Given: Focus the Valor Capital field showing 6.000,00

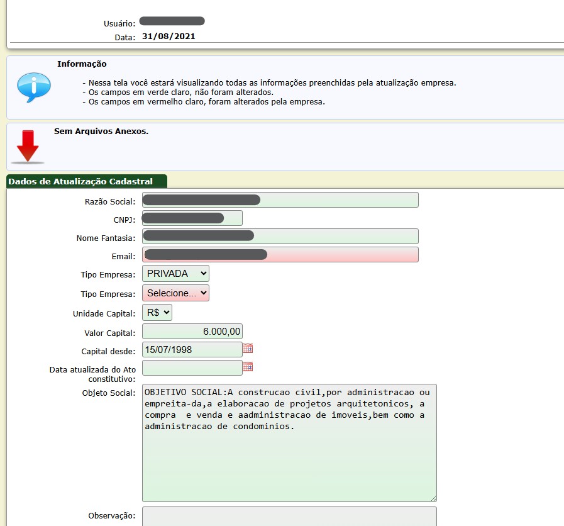Looking at the screenshot, I should coord(192,332).
